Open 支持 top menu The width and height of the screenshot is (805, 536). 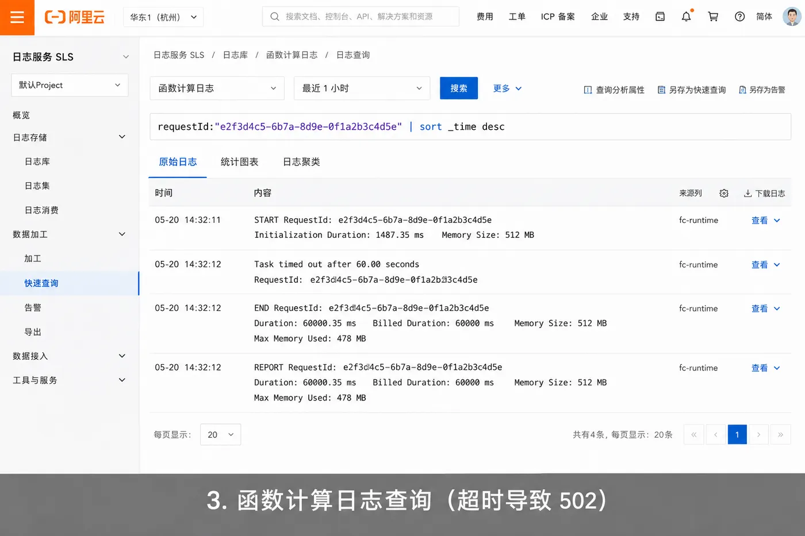coord(631,17)
